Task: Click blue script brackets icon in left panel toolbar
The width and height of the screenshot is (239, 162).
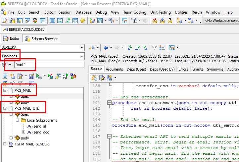Action: pos(5,76)
